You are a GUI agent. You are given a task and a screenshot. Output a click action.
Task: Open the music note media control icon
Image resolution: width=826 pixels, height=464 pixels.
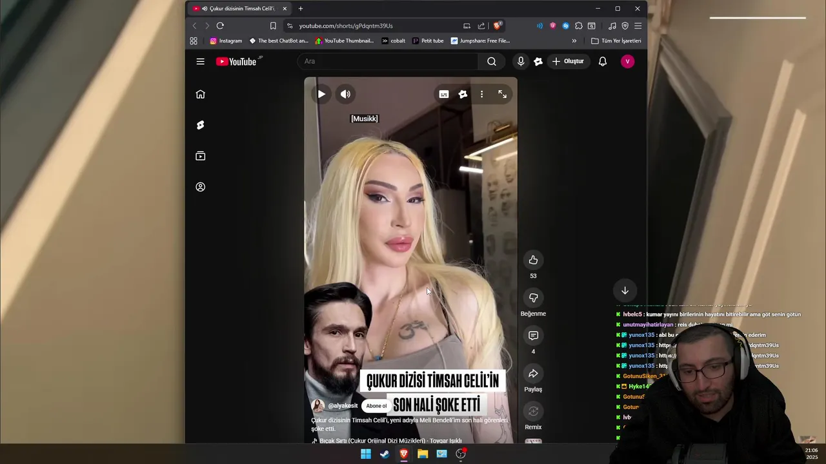click(x=612, y=26)
